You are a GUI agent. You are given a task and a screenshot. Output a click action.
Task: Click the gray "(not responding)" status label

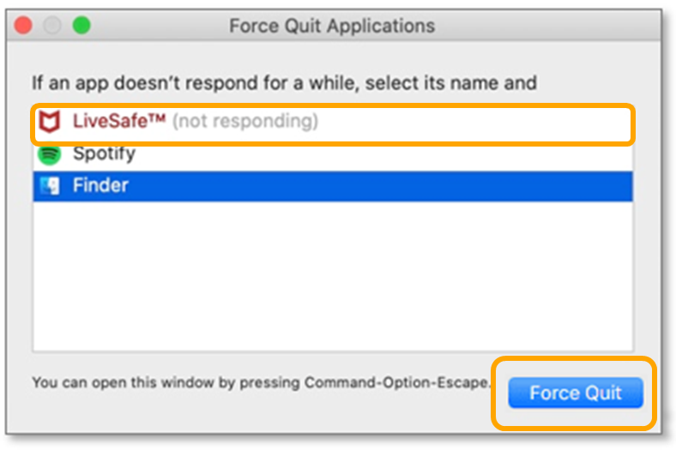[245, 123]
